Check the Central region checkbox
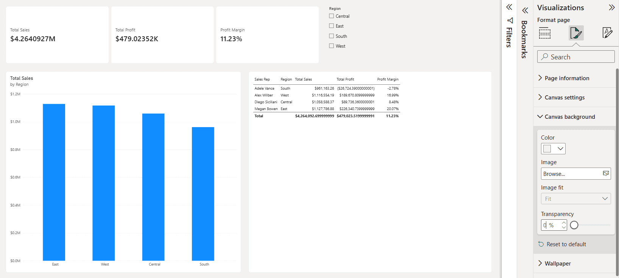The image size is (619, 278). [332, 16]
